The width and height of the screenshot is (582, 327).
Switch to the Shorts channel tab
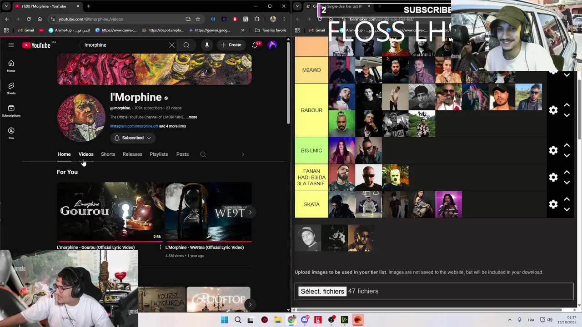[x=108, y=154]
